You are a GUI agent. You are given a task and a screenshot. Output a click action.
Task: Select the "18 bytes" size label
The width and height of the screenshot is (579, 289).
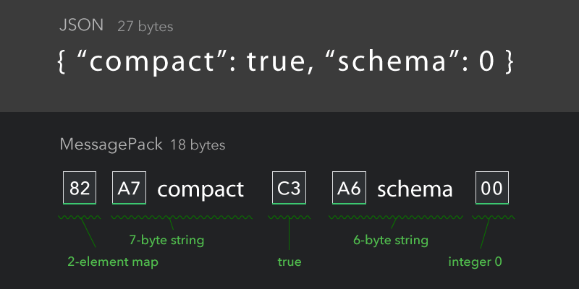click(x=198, y=145)
